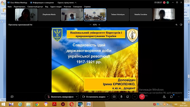Click Word's Office button behind Webex

(x=3, y=3)
